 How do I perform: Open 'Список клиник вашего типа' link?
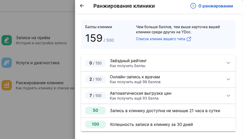coord(161,39)
